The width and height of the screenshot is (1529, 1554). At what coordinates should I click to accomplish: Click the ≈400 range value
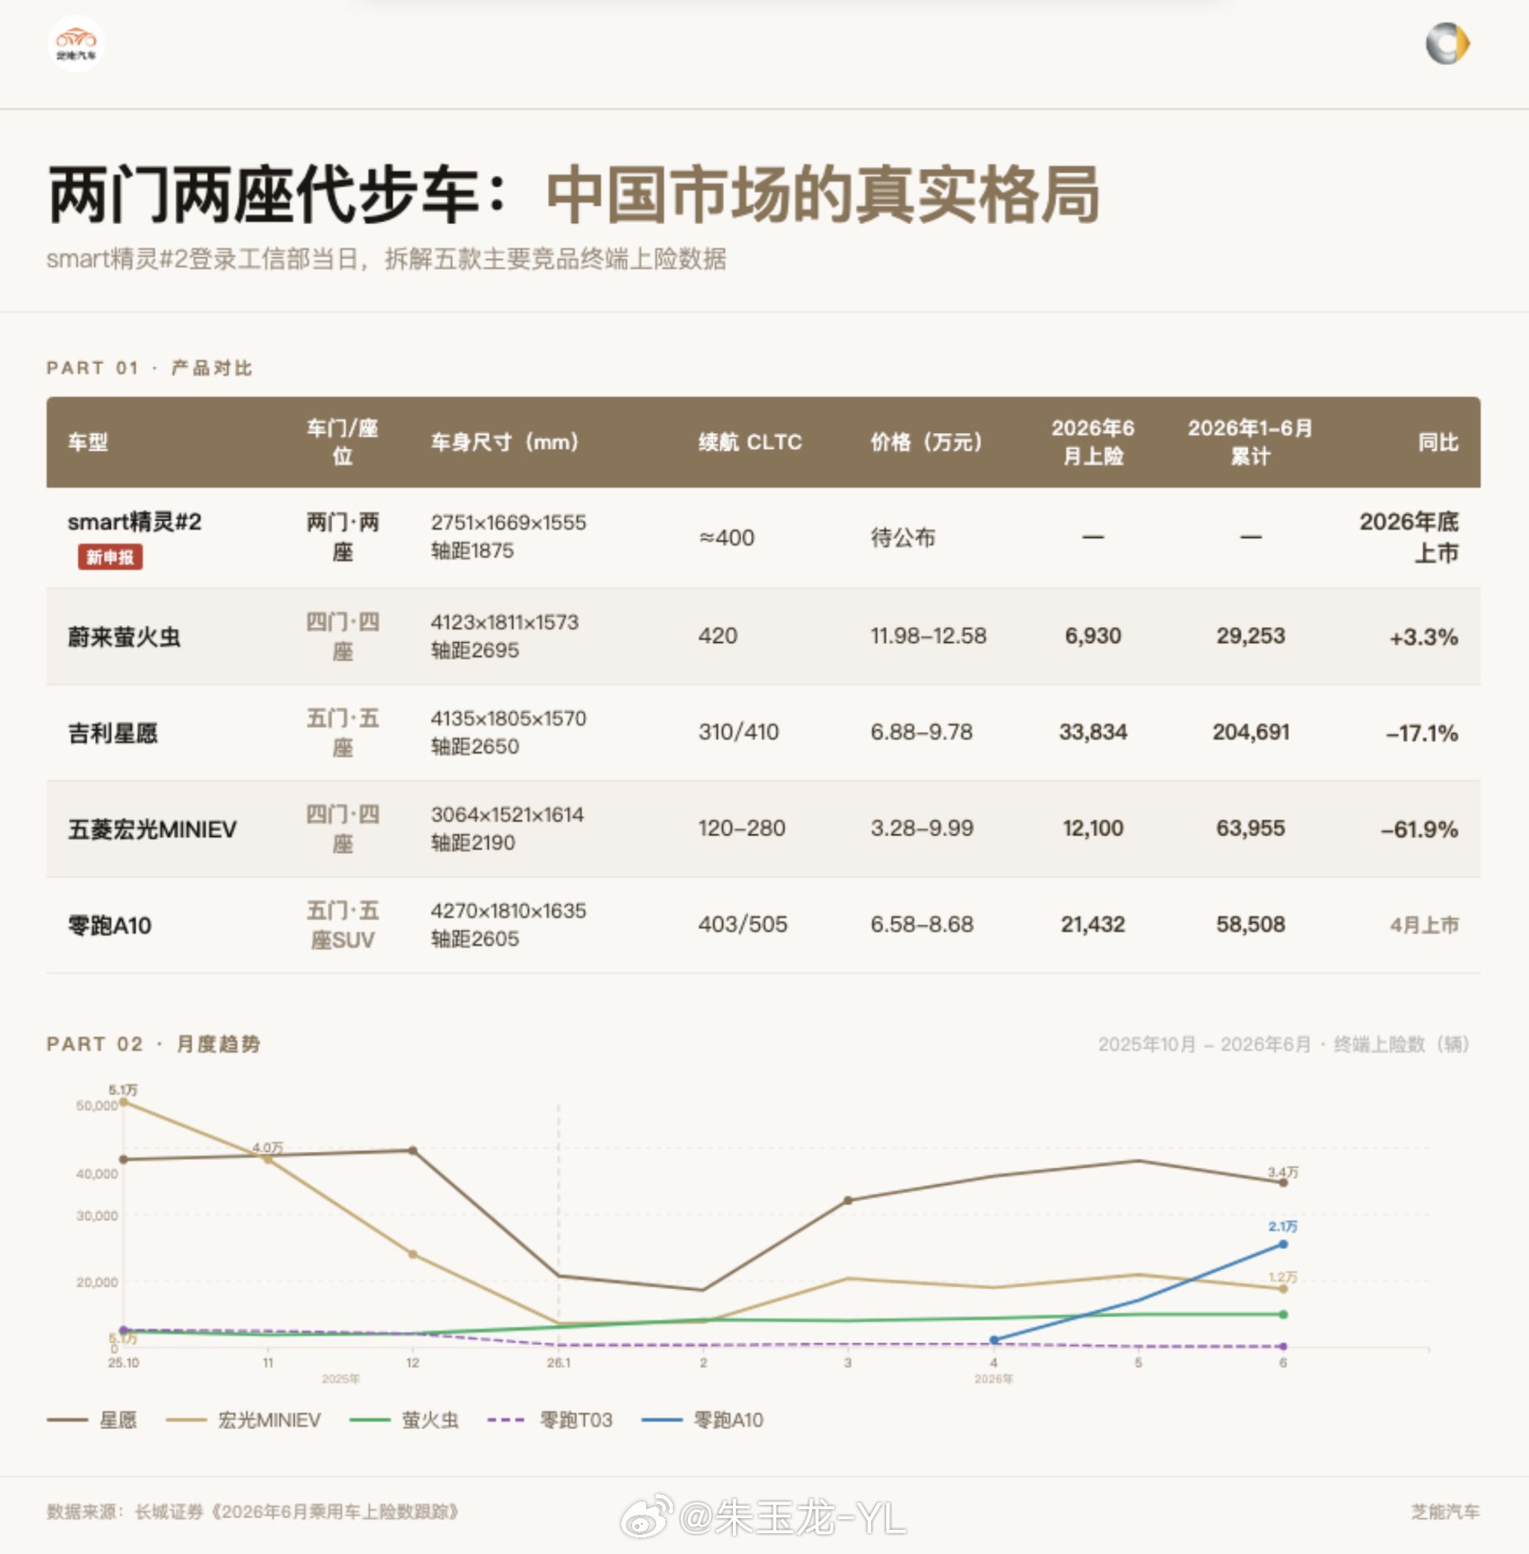726,538
